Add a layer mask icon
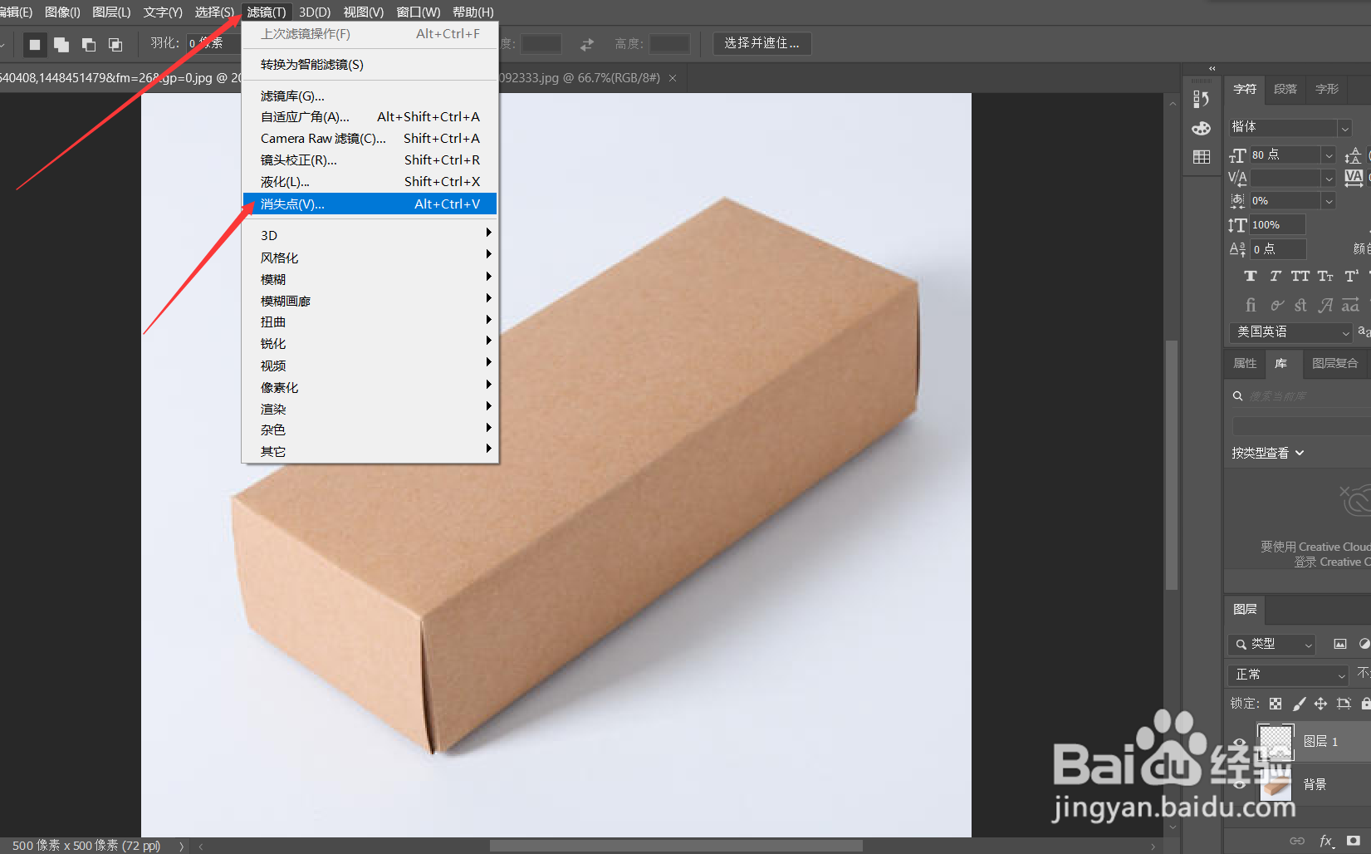 (1354, 841)
